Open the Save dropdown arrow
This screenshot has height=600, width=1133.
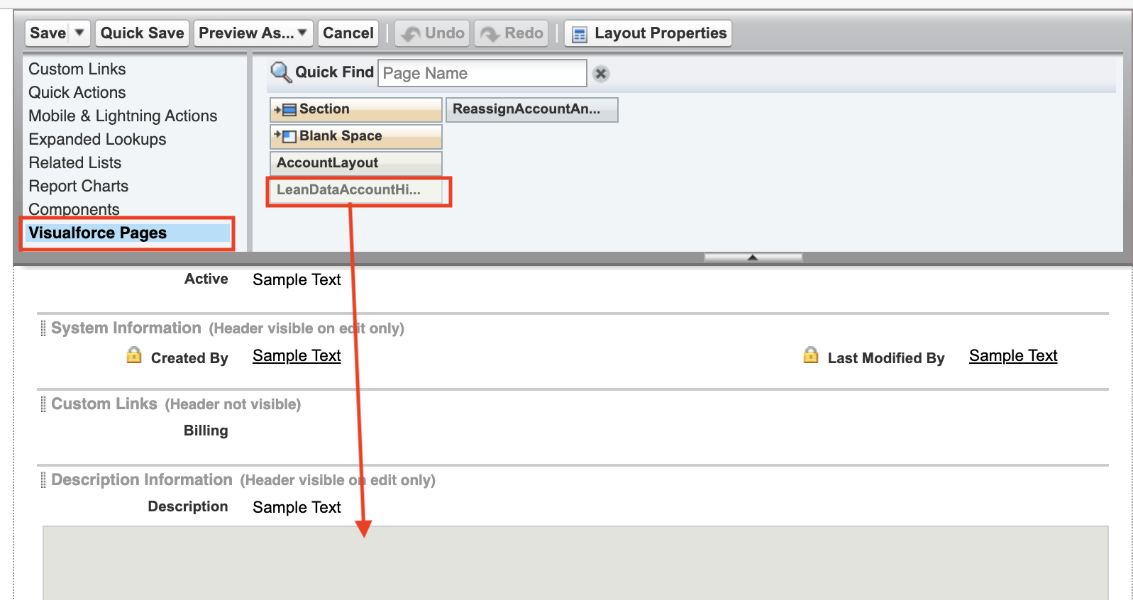click(x=79, y=33)
